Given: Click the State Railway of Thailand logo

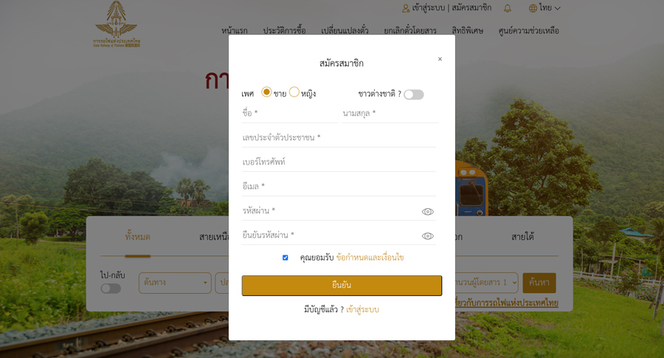Looking at the screenshot, I should click(117, 24).
